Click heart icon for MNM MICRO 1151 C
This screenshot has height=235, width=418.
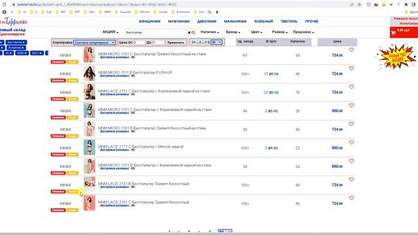[x=351, y=106]
